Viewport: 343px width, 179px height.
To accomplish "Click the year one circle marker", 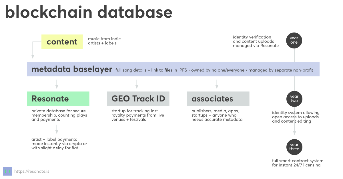I will 294,40.
